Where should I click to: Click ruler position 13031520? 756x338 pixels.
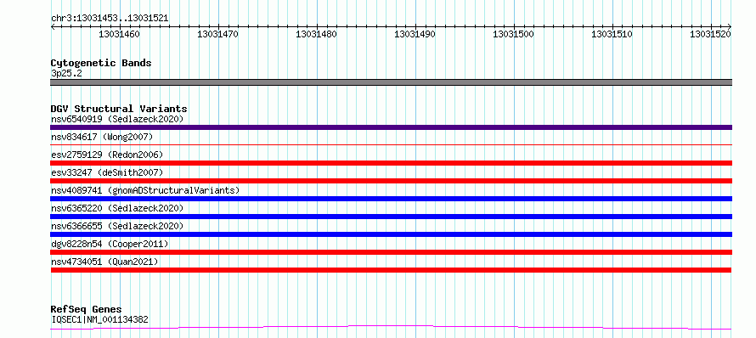click(711, 34)
